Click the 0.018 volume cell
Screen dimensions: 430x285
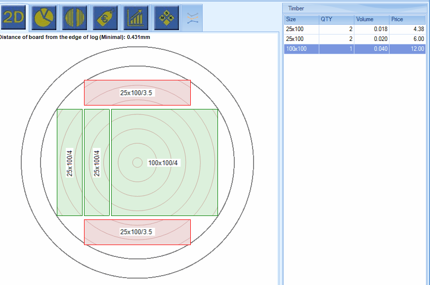point(372,29)
